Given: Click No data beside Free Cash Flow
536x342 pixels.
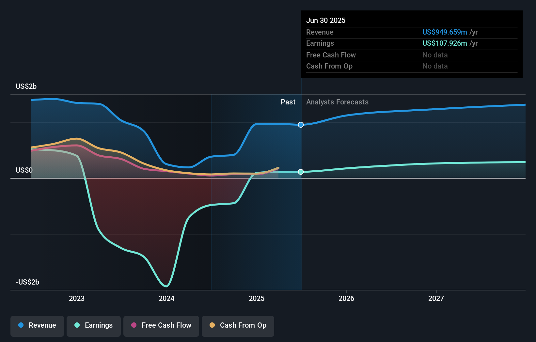Looking at the screenshot, I should 435,55.
